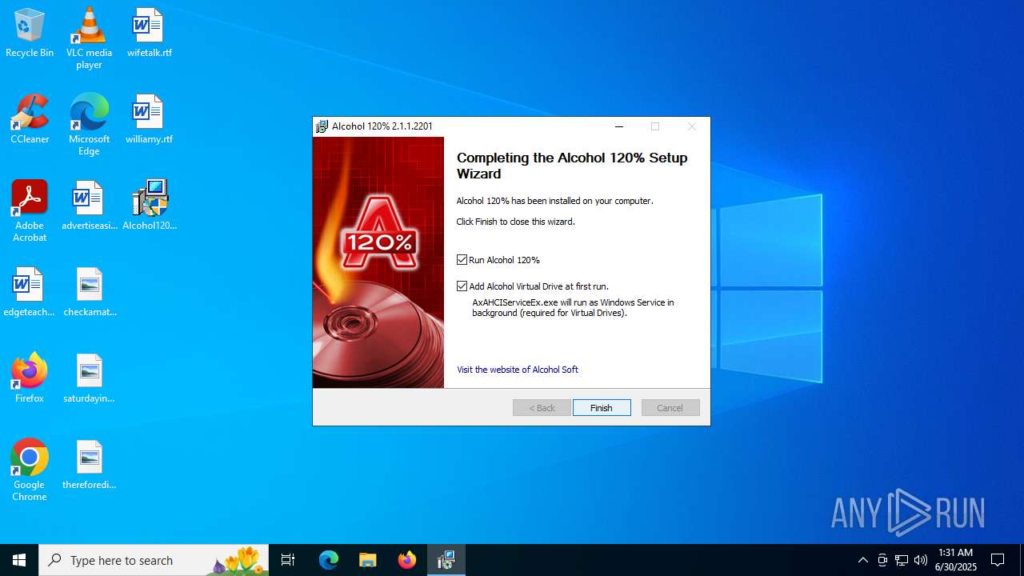
Task: Select the thereforedi... image file icon
Action: pos(89,465)
